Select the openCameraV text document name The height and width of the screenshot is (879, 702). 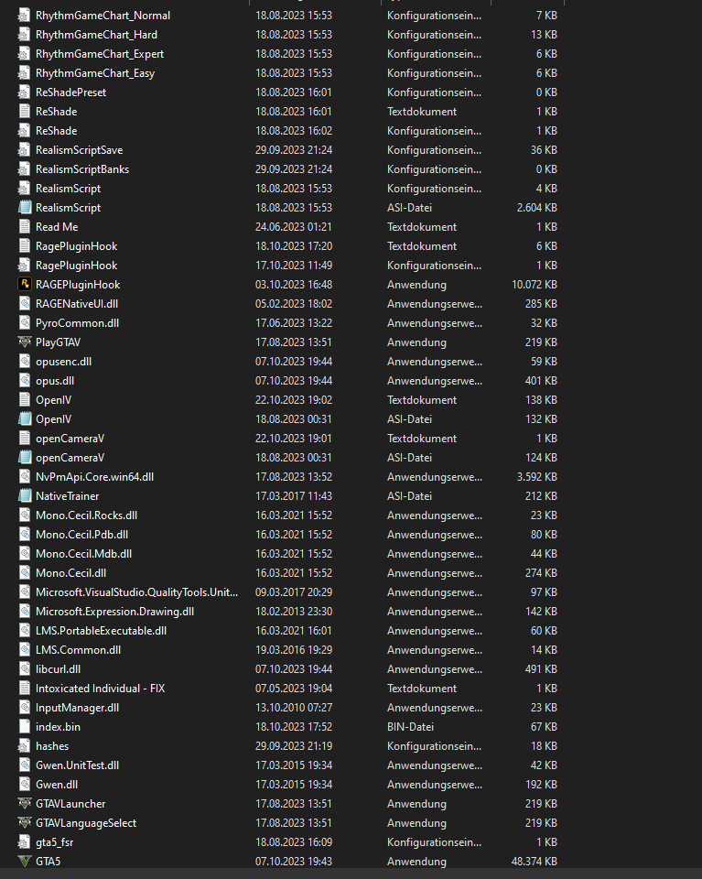tap(70, 439)
